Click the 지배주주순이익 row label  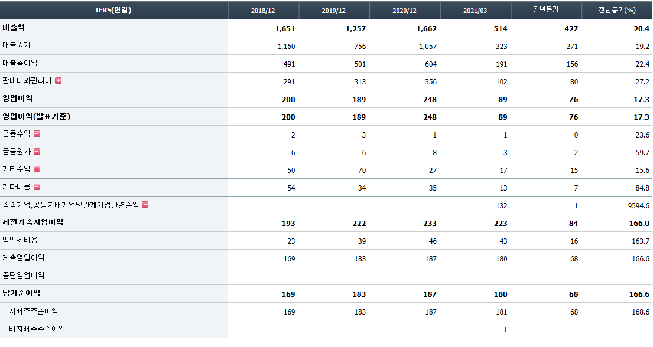pos(33,311)
